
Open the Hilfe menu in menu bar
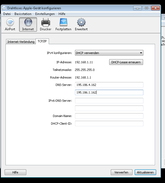[x=62, y=14]
